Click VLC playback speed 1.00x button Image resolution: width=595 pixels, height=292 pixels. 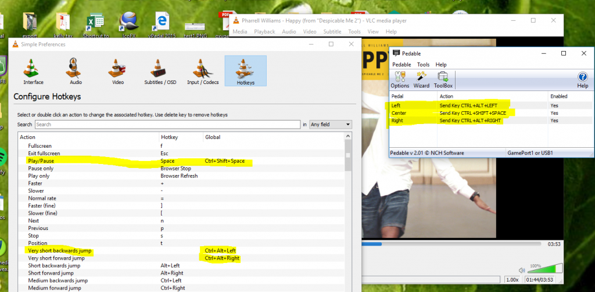point(512,280)
